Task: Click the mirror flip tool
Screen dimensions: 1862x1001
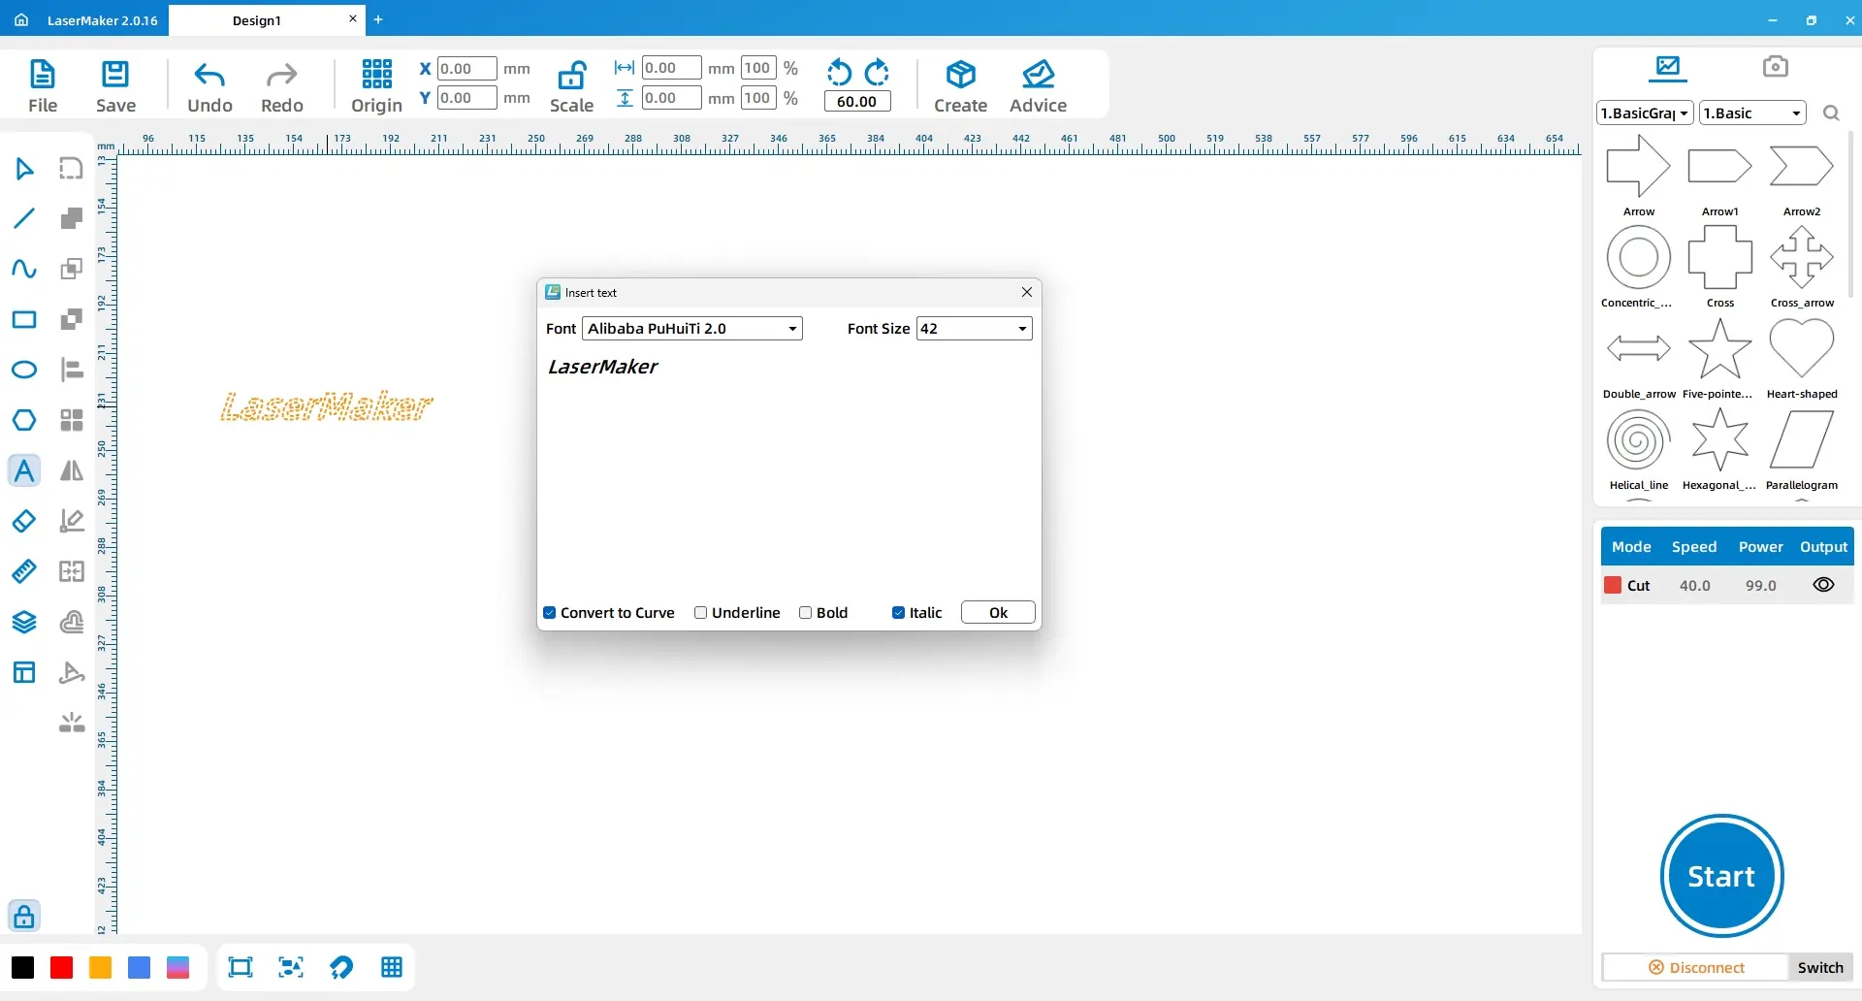Action: pos(72,470)
